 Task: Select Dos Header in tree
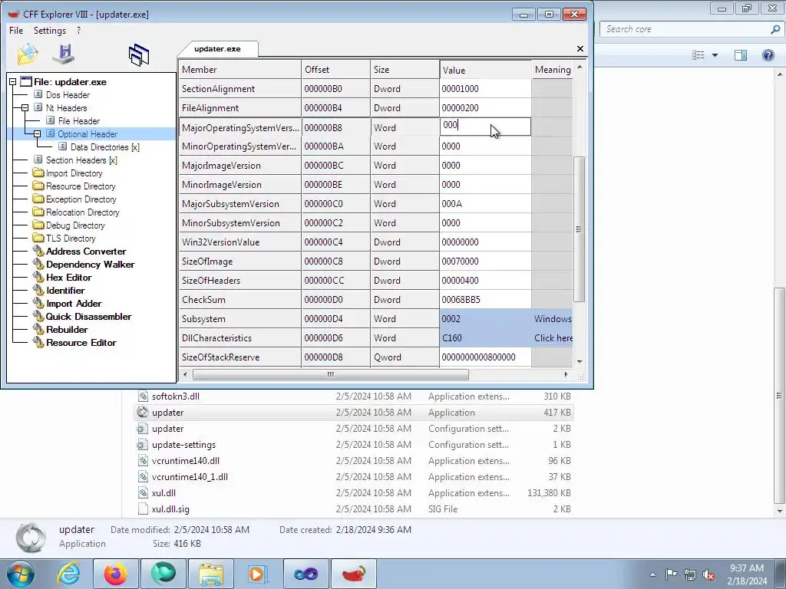(68, 94)
